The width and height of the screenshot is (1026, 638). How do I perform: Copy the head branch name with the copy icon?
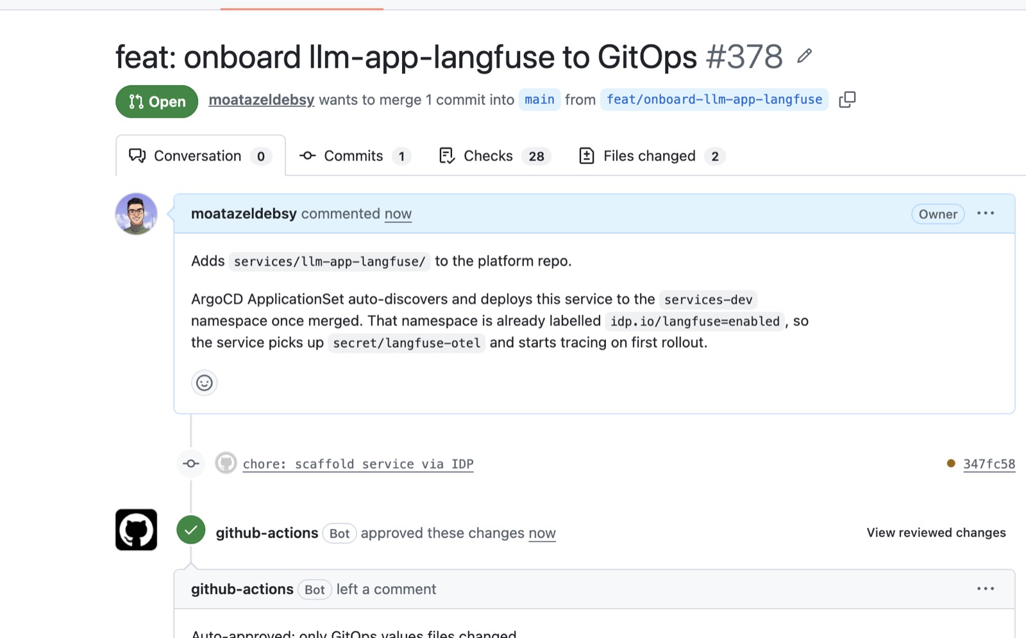coord(847,99)
